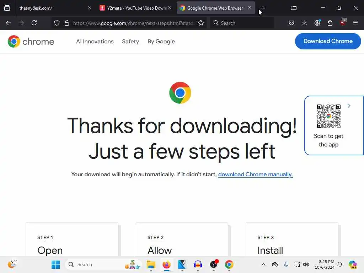Image resolution: width=364 pixels, height=273 pixels.
Task: Open volume speaker control
Action: pyautogui.click(x=306, y=264)
